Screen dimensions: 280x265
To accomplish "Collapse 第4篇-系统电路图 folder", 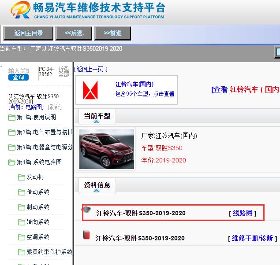I will click(39, 162).
